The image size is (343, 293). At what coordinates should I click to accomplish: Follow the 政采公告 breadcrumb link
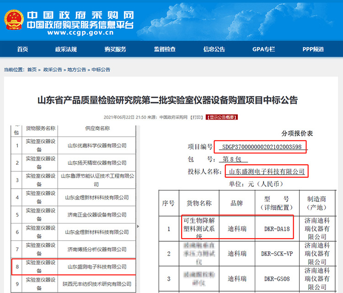tap(53, 70)
